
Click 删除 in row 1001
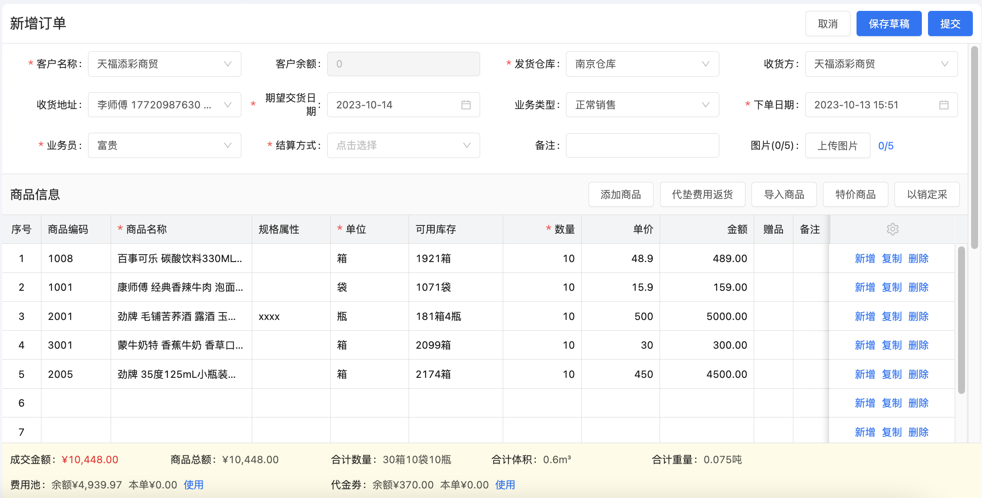pyautogui.click(x=918, y=287)
